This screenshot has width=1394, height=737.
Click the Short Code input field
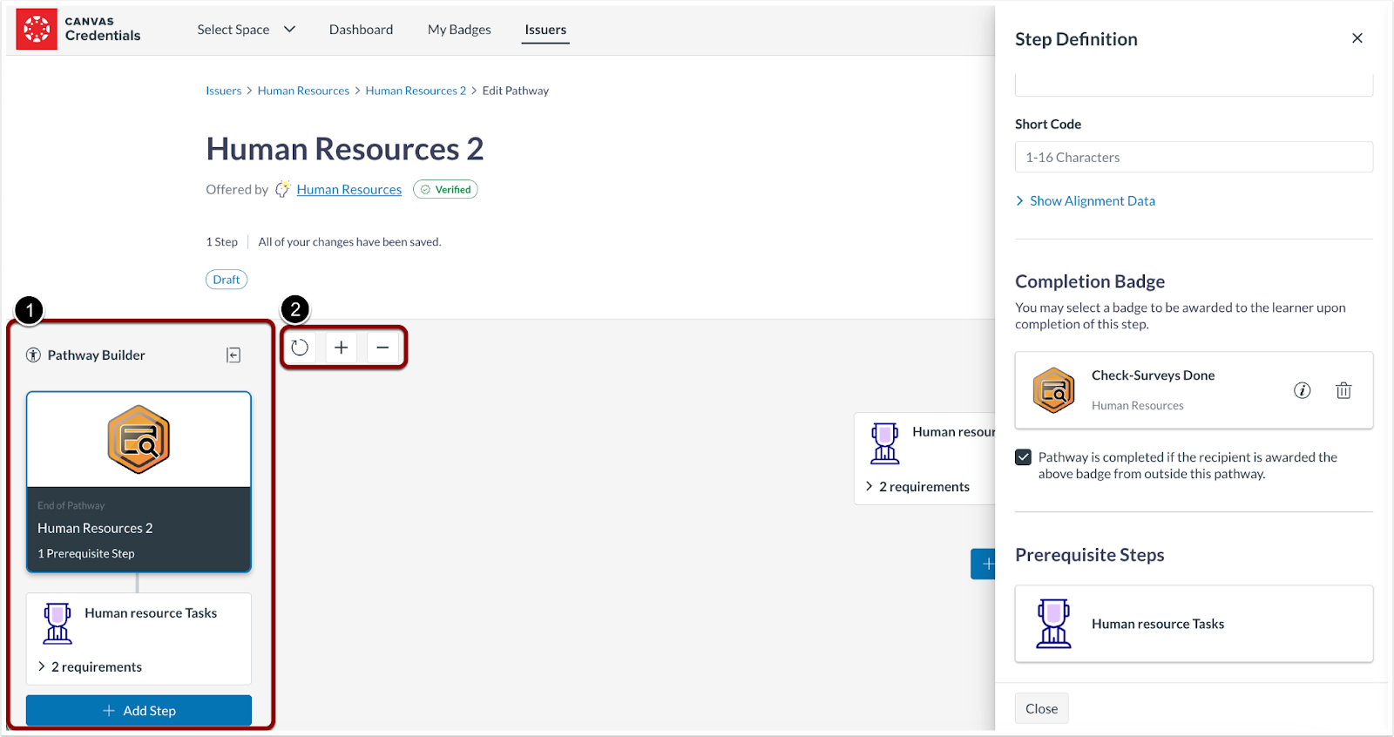point(1194,157)
